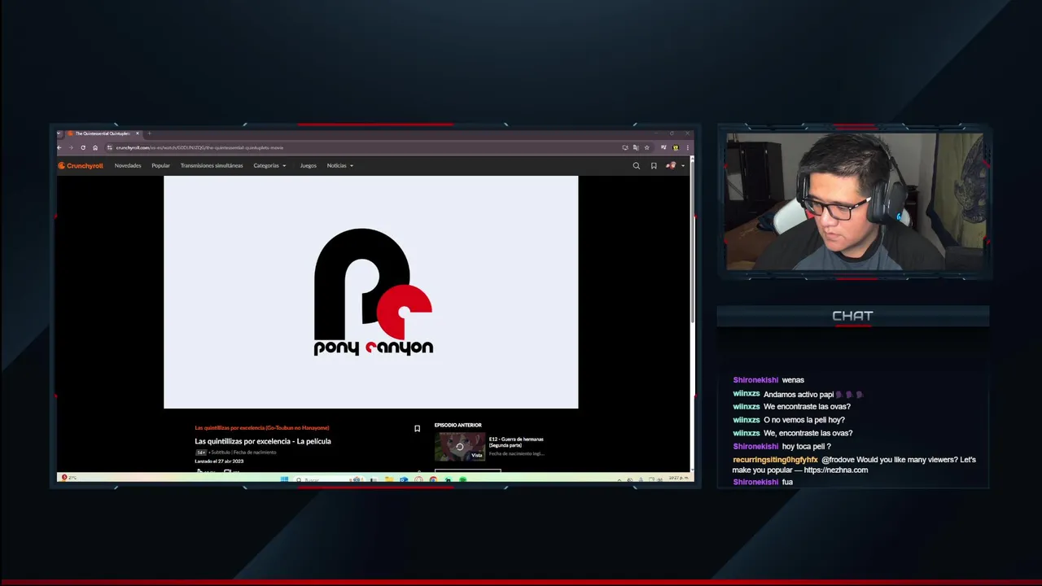Go back with browser back arrow
Viewport: 1042px width, 586px height.
point(59,147)
